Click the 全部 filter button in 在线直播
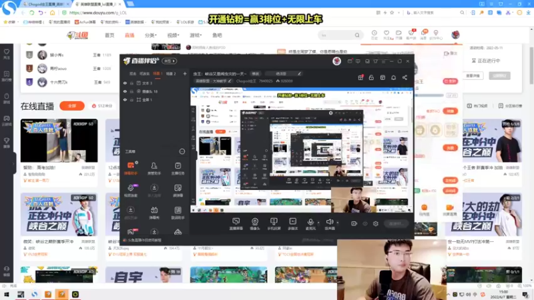 point(72,106)
